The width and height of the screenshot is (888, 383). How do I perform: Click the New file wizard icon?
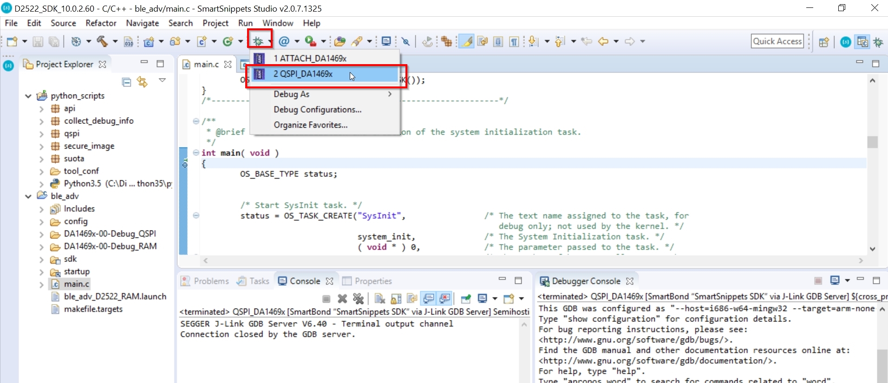(x=12, y=41)
